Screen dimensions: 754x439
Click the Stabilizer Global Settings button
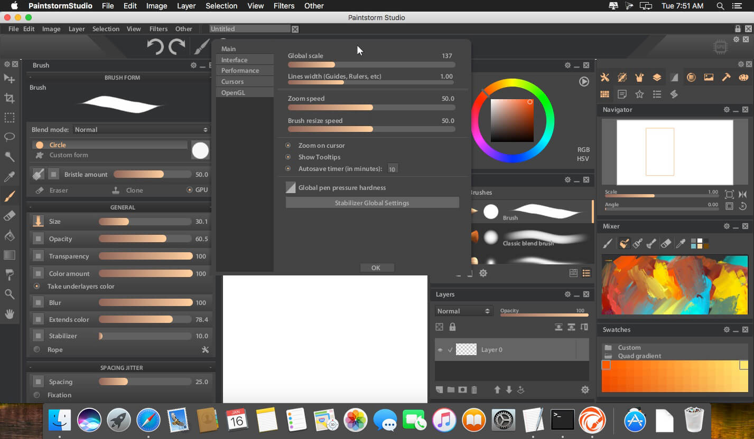372,203
